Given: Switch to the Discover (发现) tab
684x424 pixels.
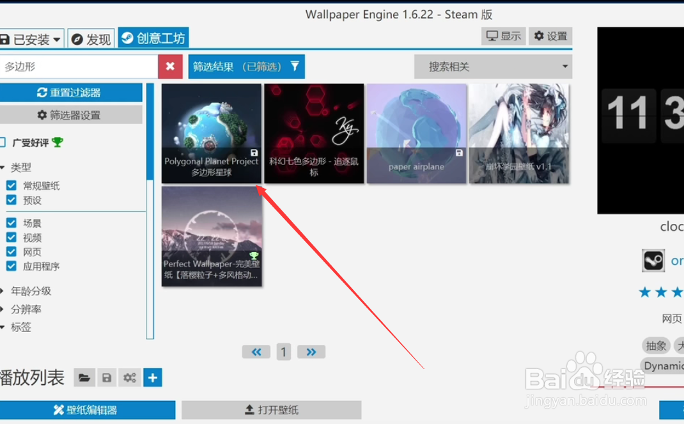Looking at the screenshot, I should pyautogui.click(x=91, y=39).
